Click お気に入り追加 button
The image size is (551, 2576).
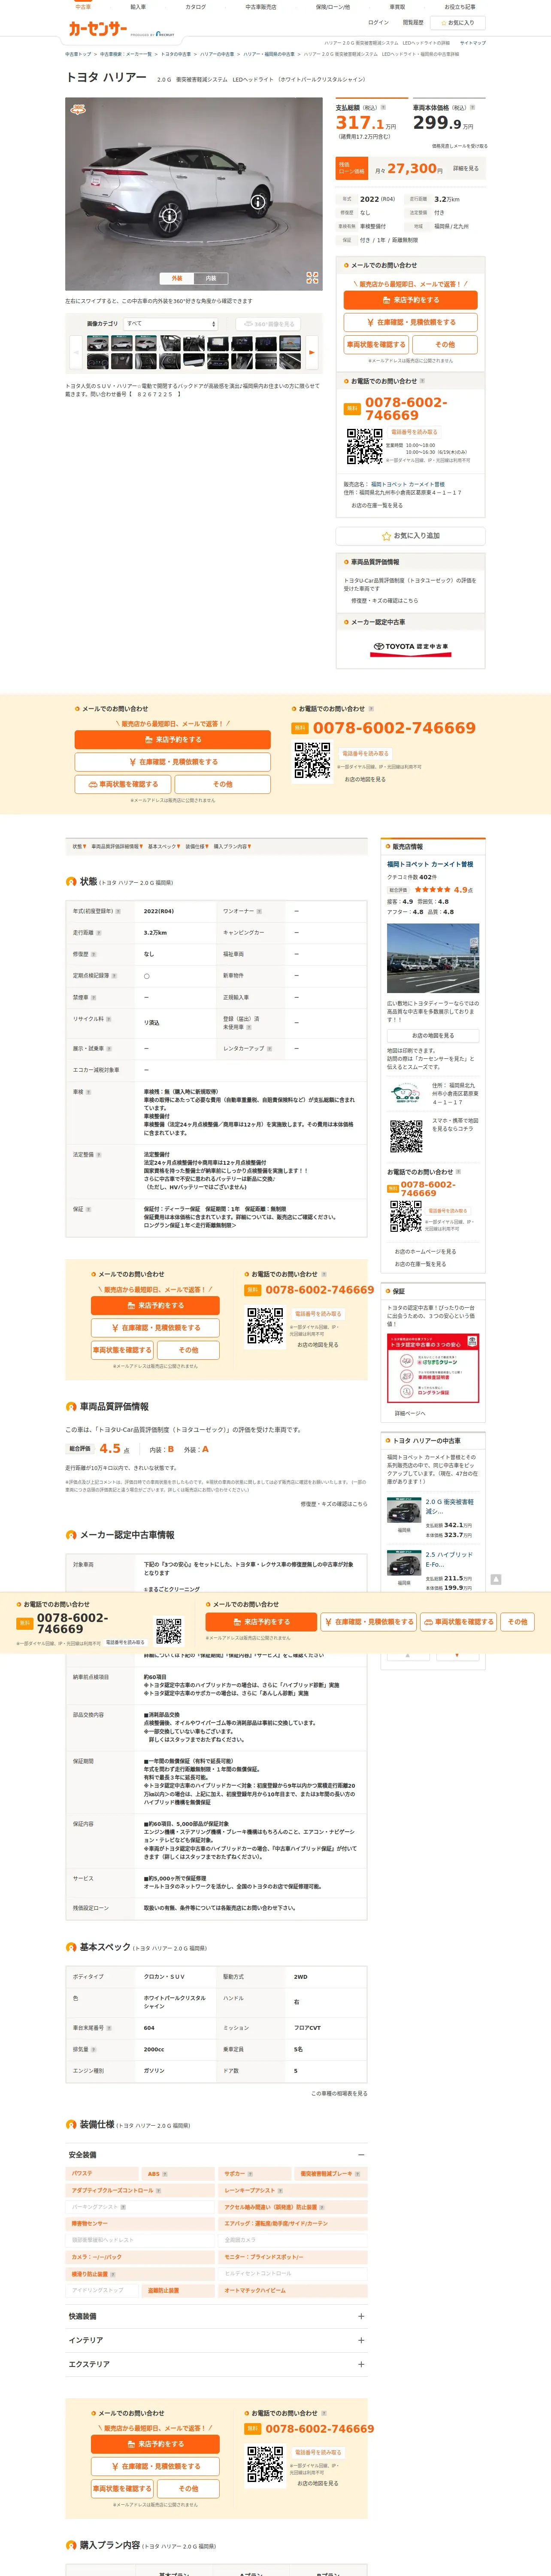[411, 536]
